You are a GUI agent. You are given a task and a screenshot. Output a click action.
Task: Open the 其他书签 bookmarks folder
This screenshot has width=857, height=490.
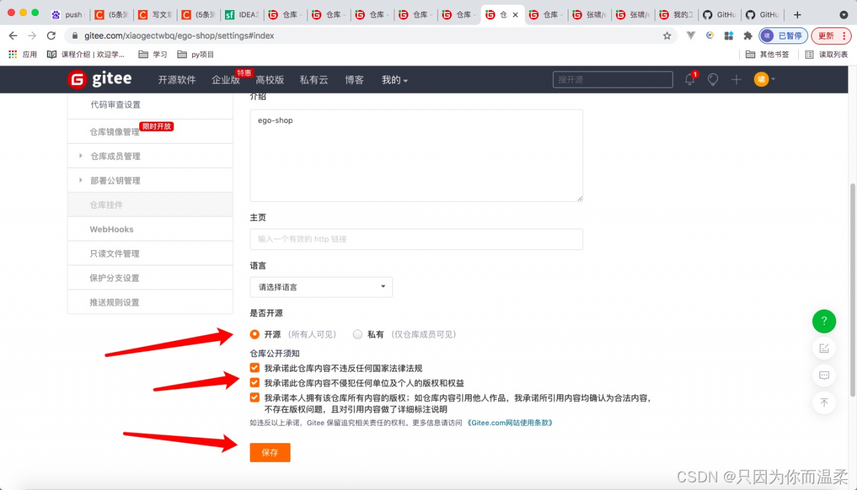768,54
